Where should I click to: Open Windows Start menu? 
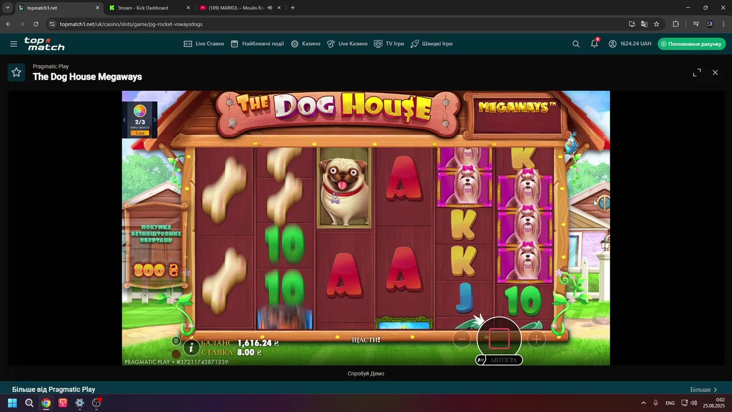point(12,403)
